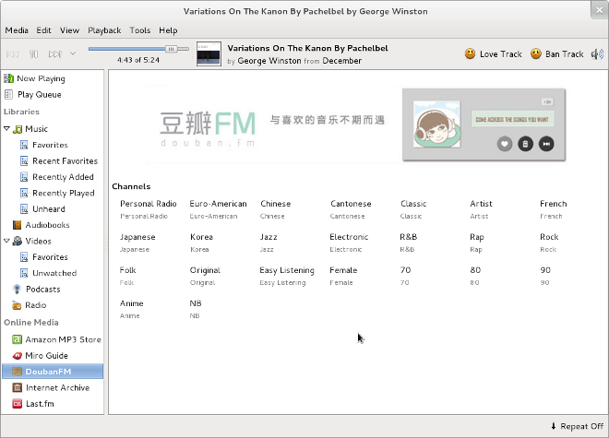This screenshot has height=438, width=609.
Task: Select the R&B channel
Action: point(408,243)
